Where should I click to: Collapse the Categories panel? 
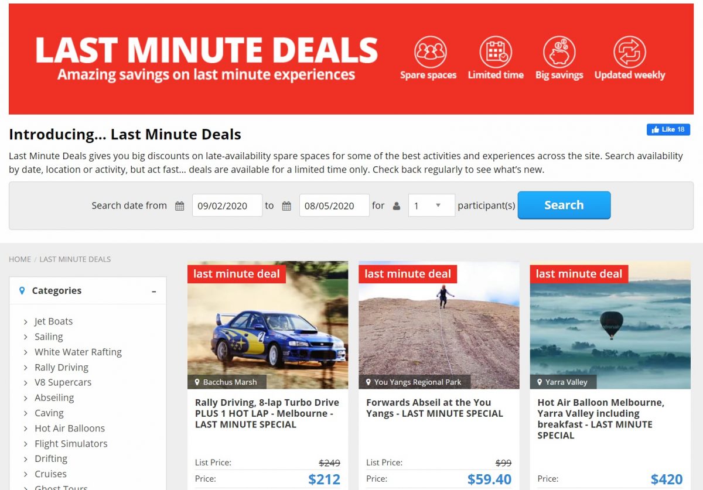click(154, 291)
